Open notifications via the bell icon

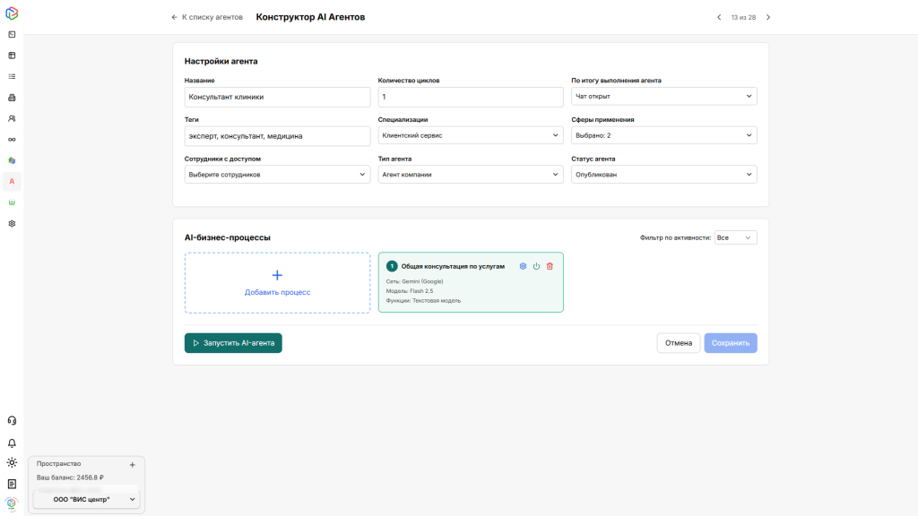[11, 442]
